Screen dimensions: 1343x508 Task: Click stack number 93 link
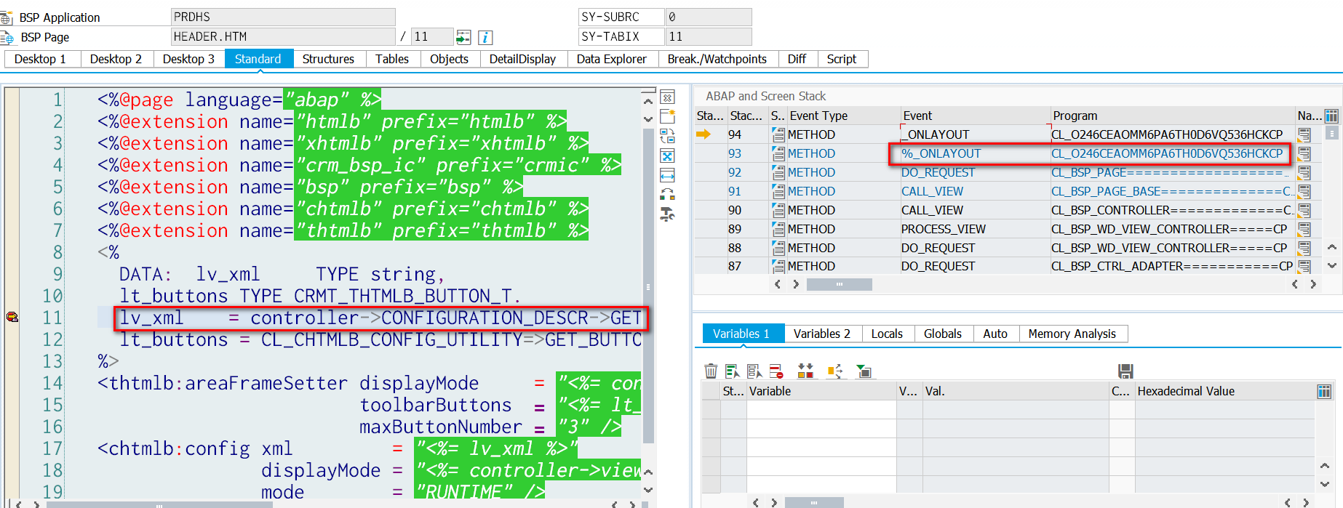[x=735, y=153]
